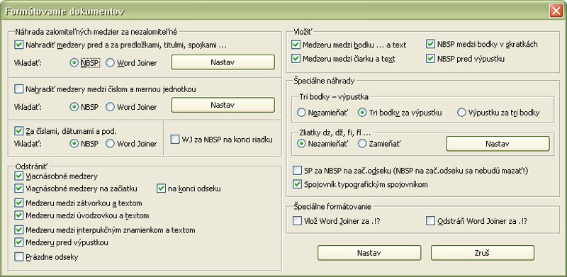Uncheck Nahradiť medzery pred a za predložkami checkbox
The image size is (567, 277).
point(19,45)
